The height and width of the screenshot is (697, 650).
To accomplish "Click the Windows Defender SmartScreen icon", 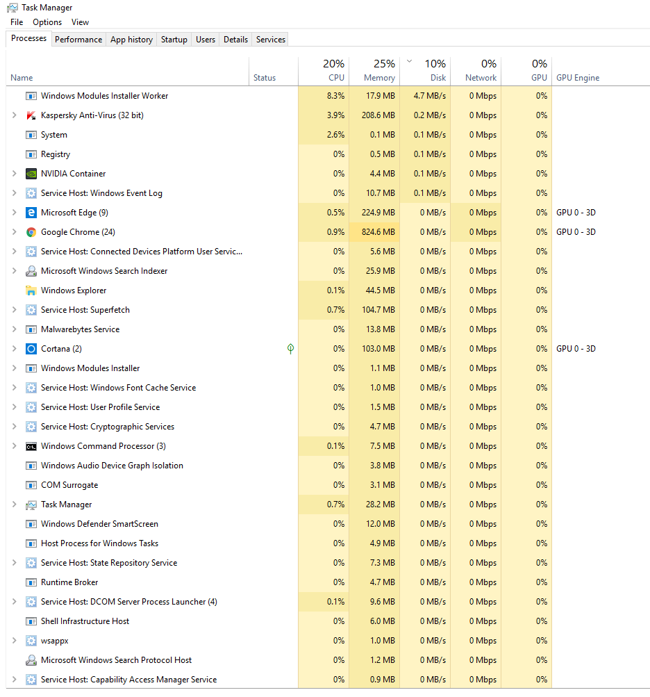I will click(31, 524).
